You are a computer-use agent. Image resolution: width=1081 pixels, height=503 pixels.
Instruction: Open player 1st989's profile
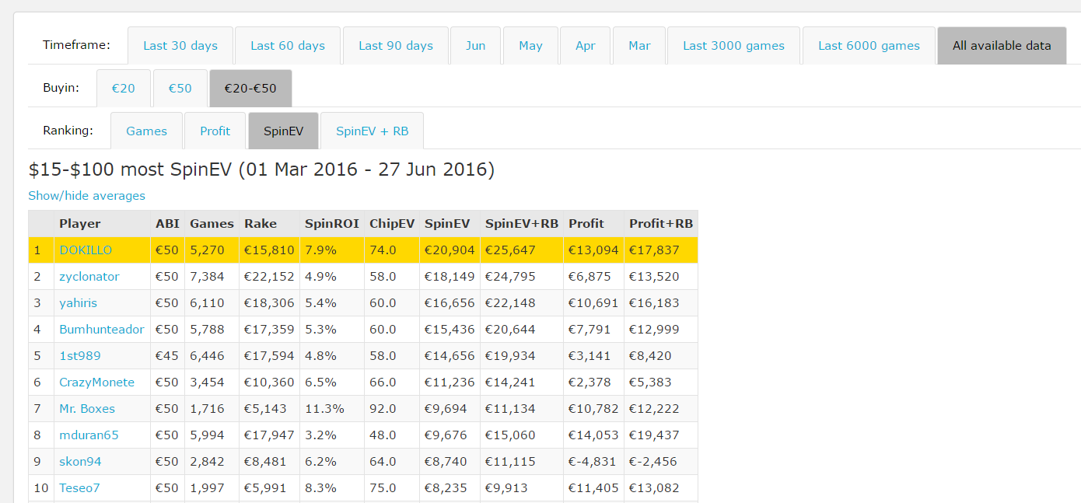click(x=80, y=356)
